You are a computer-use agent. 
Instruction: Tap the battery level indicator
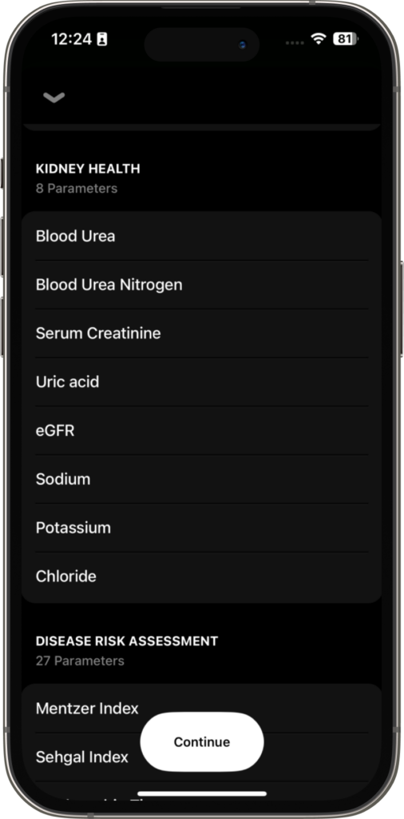coord(345,38)
